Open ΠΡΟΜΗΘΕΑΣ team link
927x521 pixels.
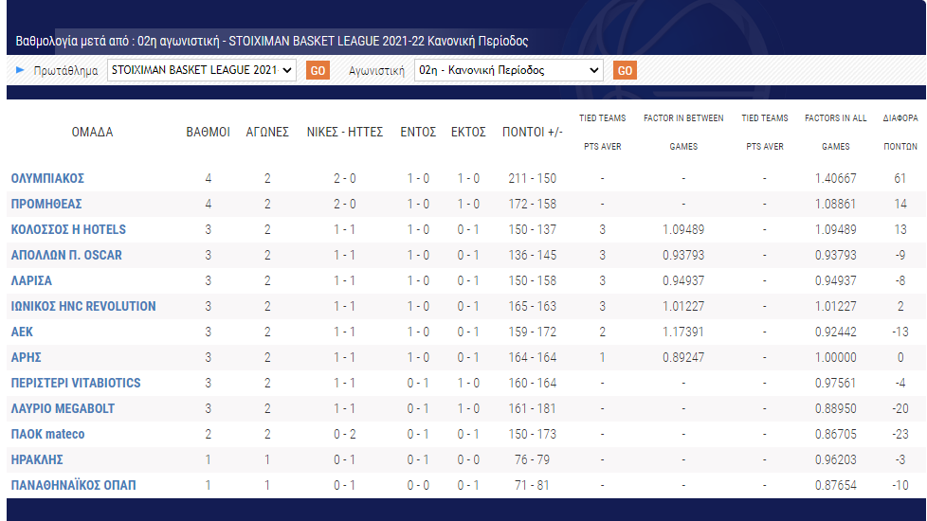pos(46,204)
